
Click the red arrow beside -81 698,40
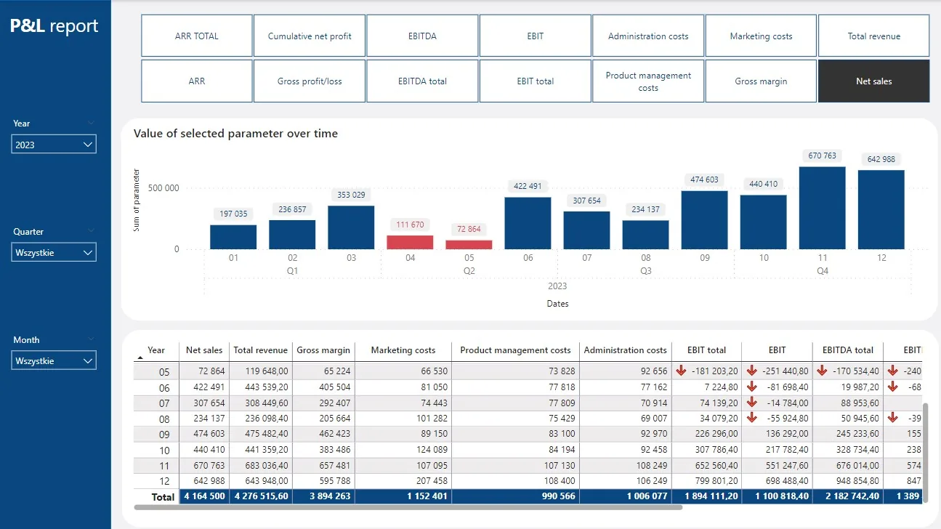pos(752,387)
